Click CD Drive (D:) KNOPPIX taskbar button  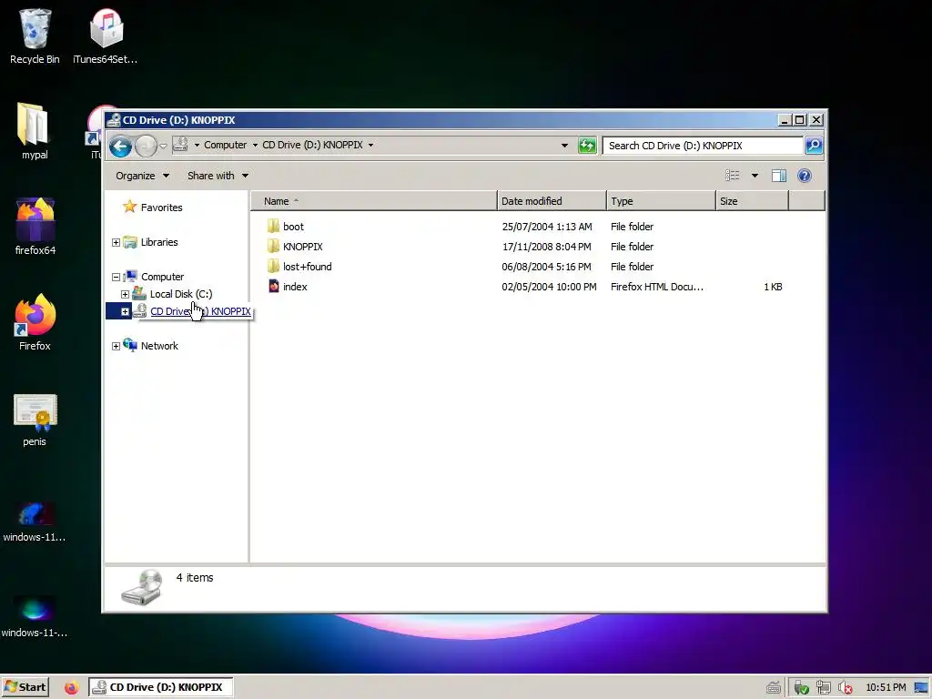[x=160, y=687]
